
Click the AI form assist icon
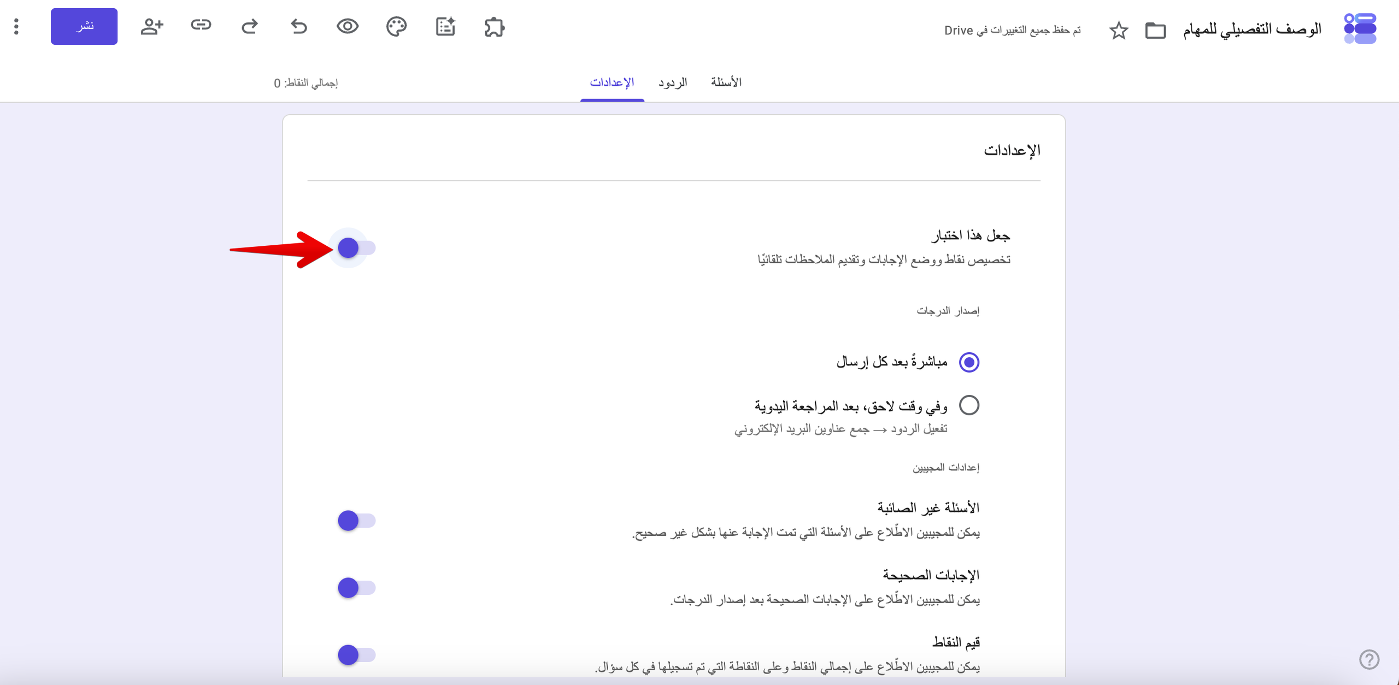pyautogui.click(x=445, y=26)
